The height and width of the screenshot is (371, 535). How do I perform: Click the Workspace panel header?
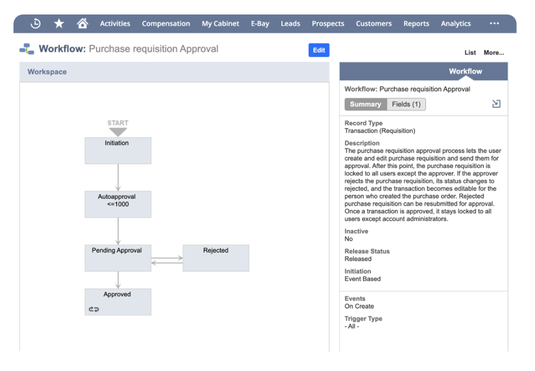(x=175, y=72)
